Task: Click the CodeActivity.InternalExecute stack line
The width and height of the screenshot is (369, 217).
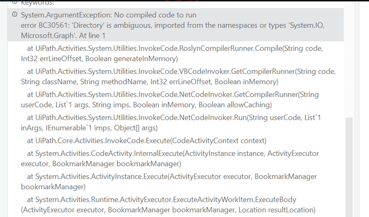Action: pyautogui.click(x=173, y=154)
